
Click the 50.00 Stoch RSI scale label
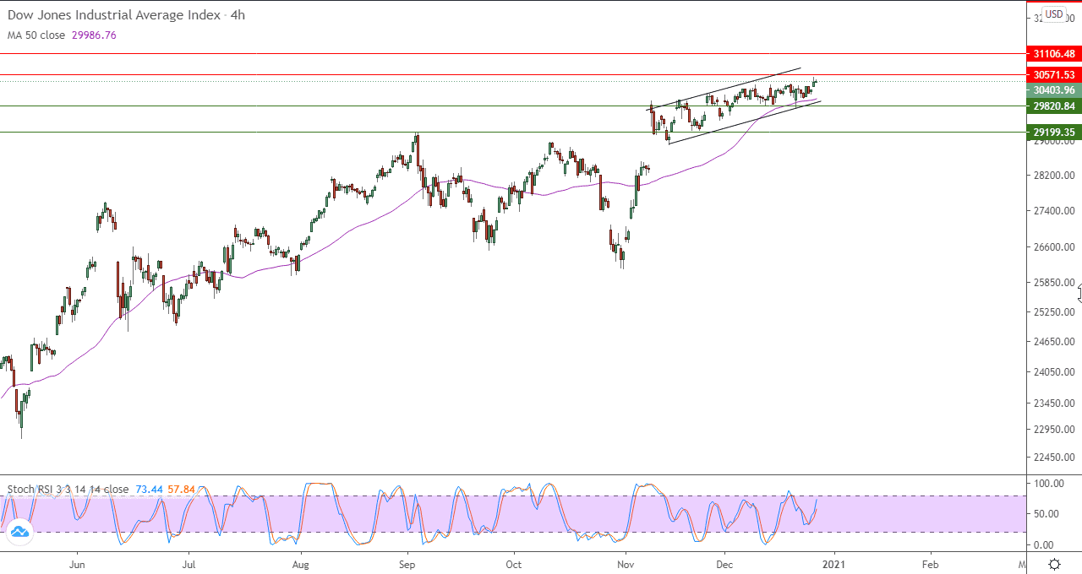coord(1048,514)
